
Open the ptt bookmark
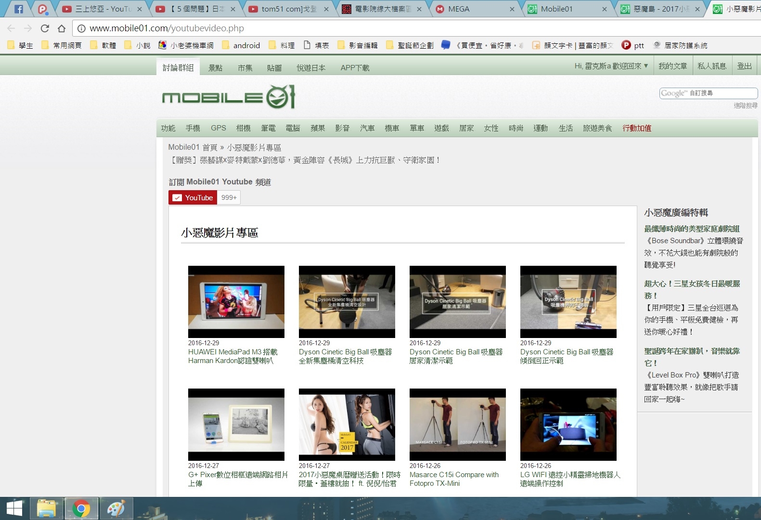[x=633, y=45]
